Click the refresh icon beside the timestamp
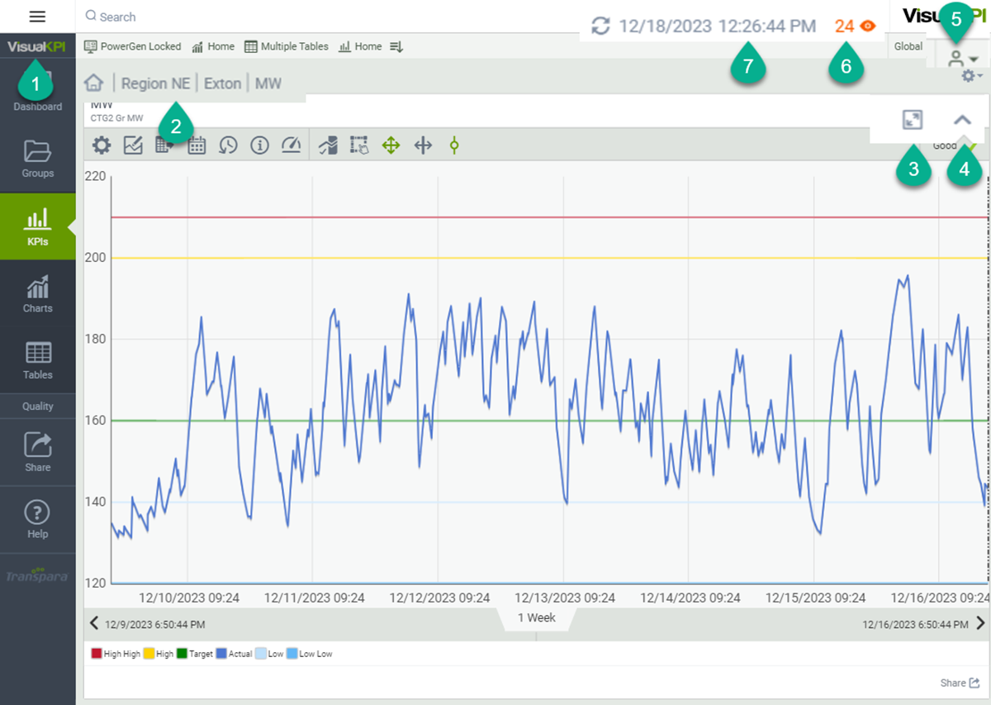The image size is (991, 705). 601,26
